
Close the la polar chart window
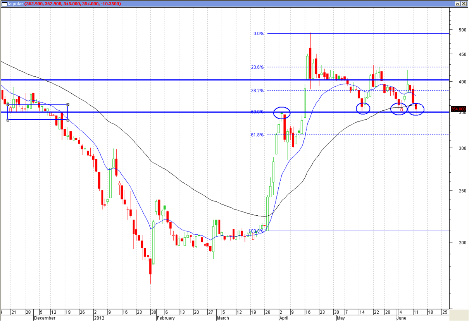(x=464, y=3)
